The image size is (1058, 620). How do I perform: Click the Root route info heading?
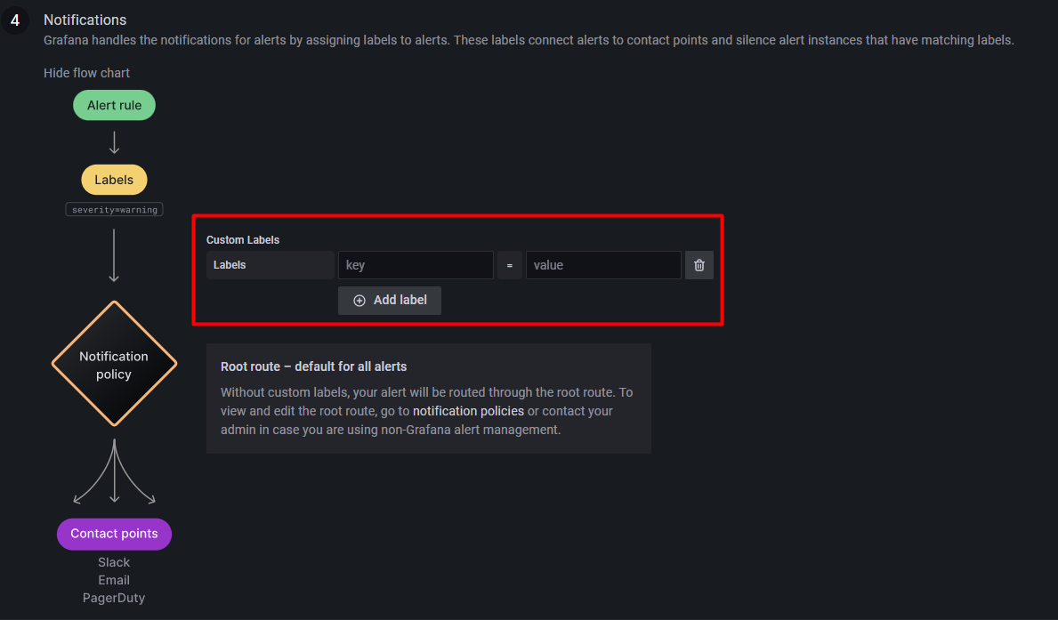[x=313, y=366]
